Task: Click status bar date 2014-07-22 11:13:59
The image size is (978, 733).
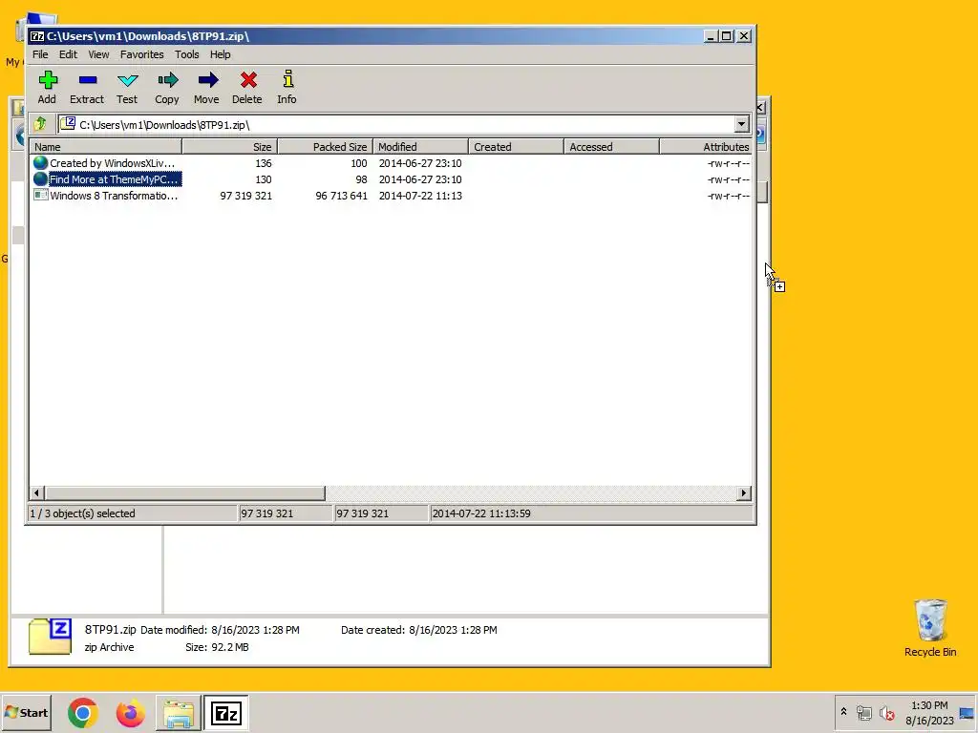Action: 481,513
